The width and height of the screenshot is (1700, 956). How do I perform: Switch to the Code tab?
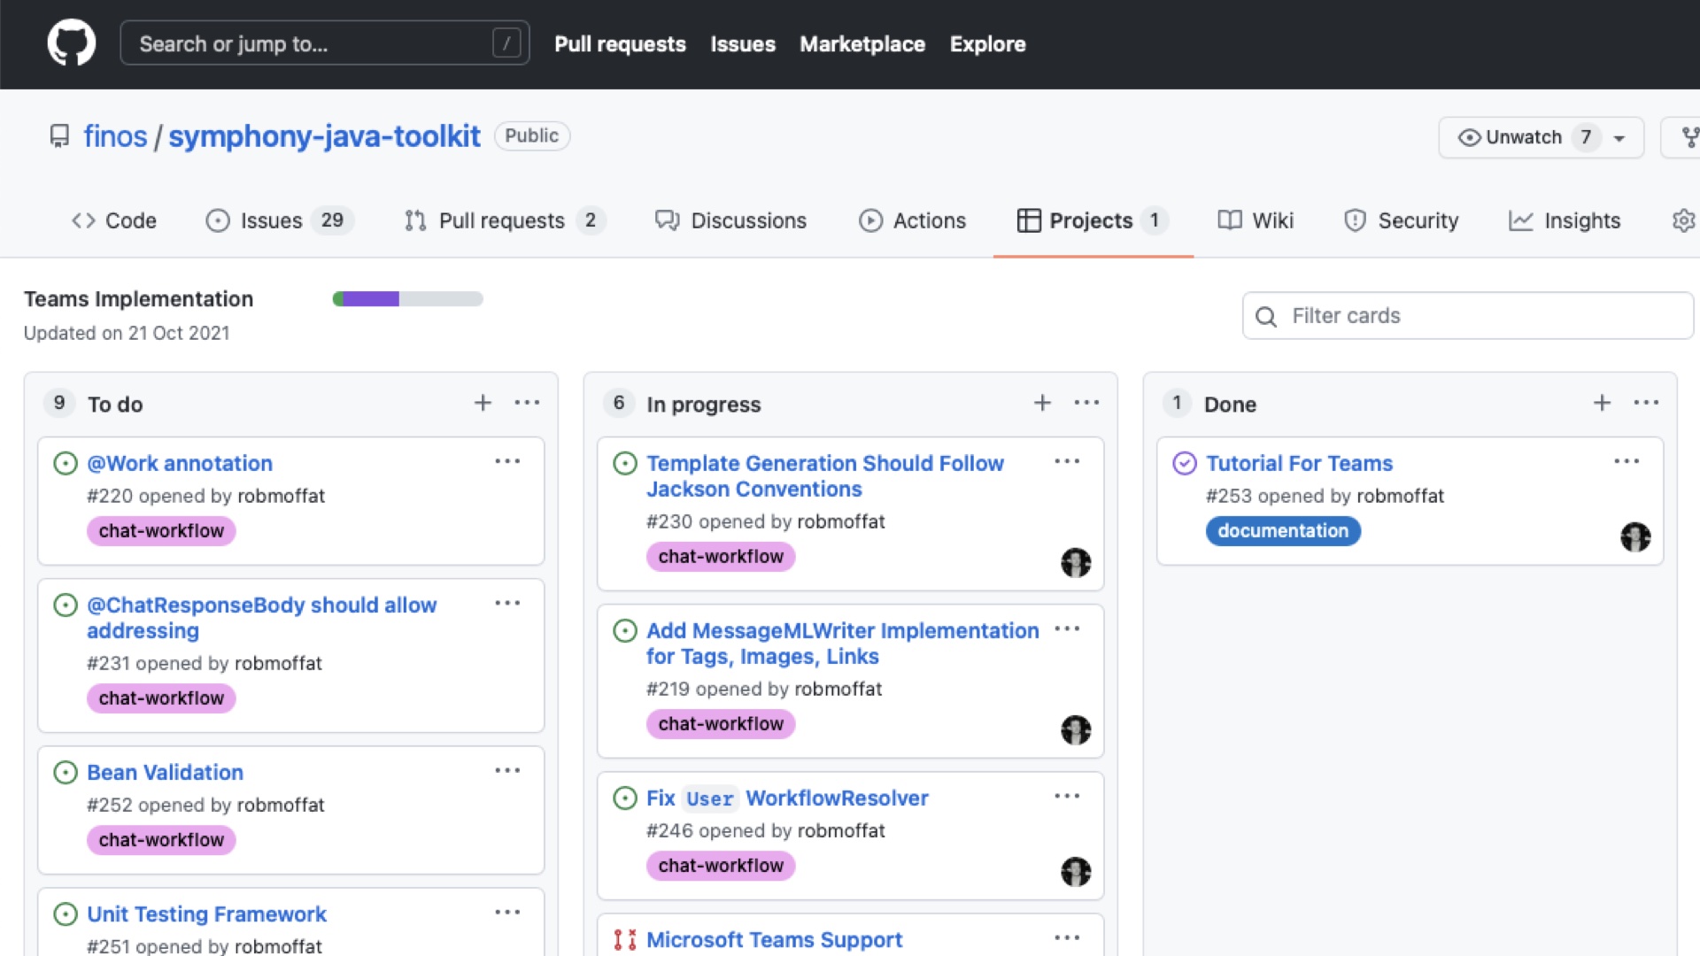pyautogui.click(x=113, y=220)
